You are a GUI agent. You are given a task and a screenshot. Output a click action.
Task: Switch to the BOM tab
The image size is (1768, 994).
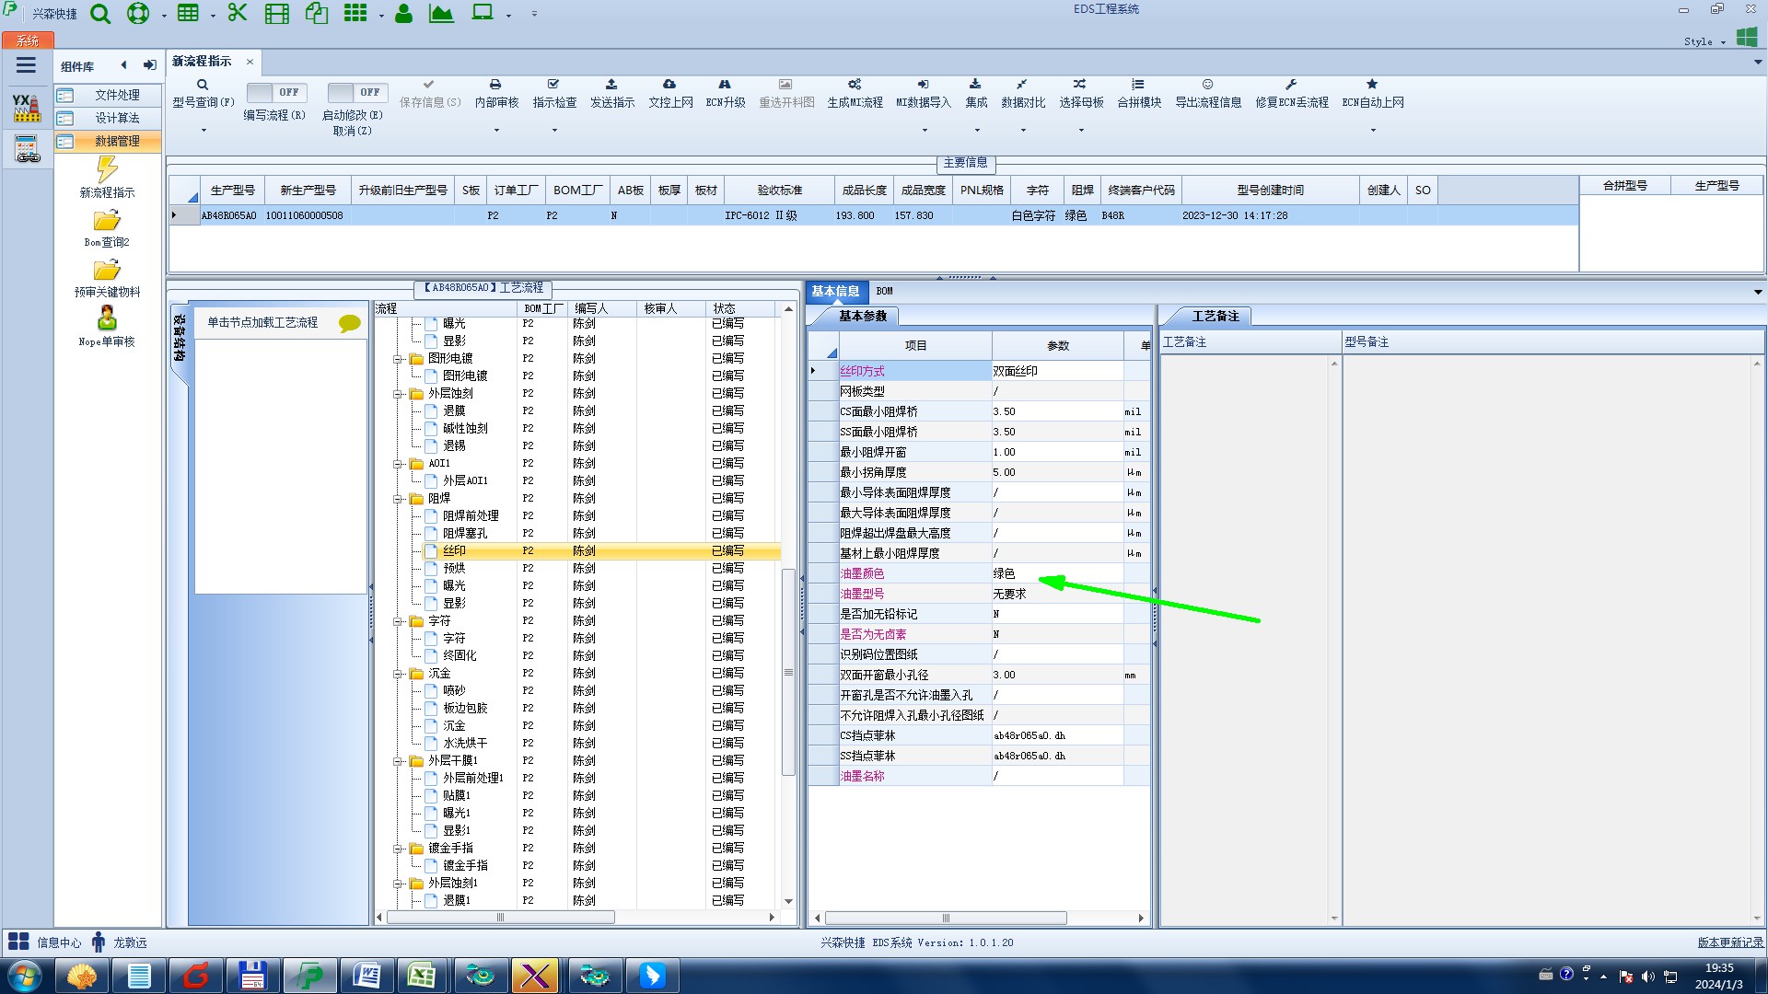coord(884,291)
